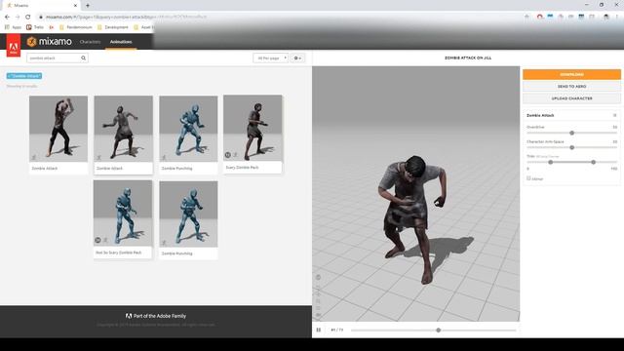Select Zombie Attack thumbnail with raised arms
The image size is (624, 351).
pyautogui.click(x=58, y=129)
